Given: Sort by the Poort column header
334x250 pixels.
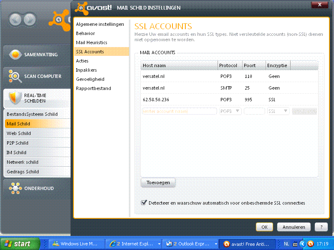Looking at the screenshot, I should [254, 65].
